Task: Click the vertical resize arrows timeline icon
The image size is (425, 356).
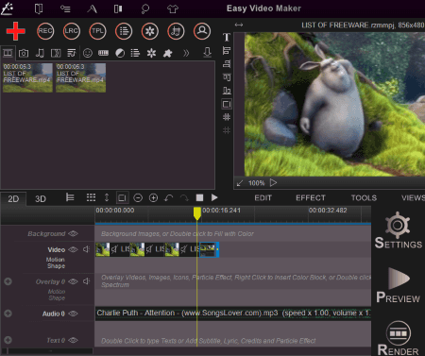Action: 107,197
